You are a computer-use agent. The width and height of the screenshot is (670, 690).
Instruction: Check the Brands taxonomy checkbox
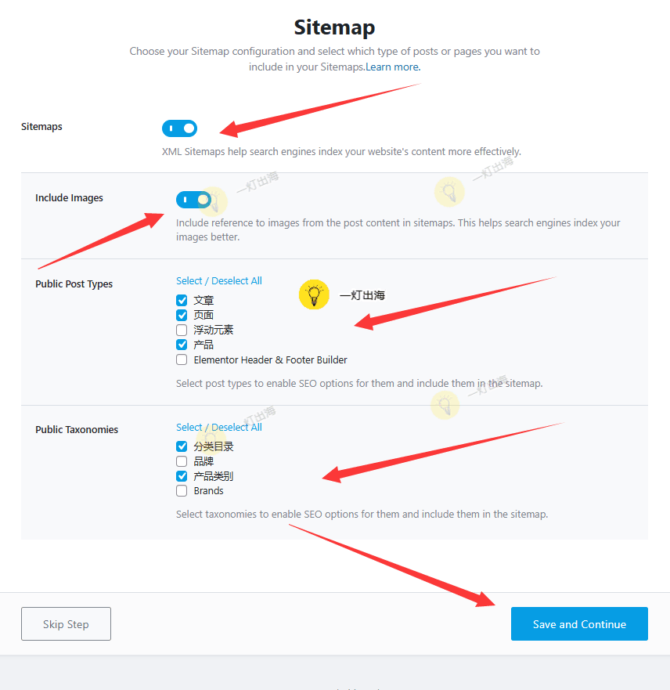(182, 491)
